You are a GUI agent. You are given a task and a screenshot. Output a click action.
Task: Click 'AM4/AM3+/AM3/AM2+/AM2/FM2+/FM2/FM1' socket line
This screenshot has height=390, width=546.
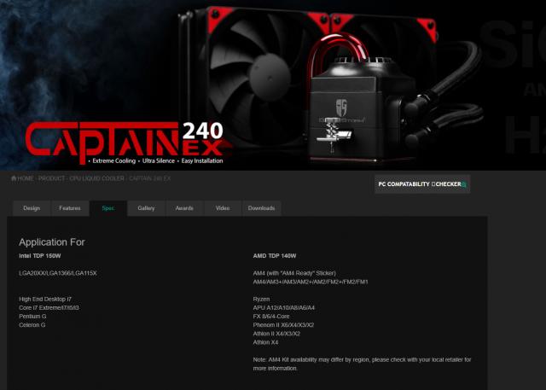311,282
